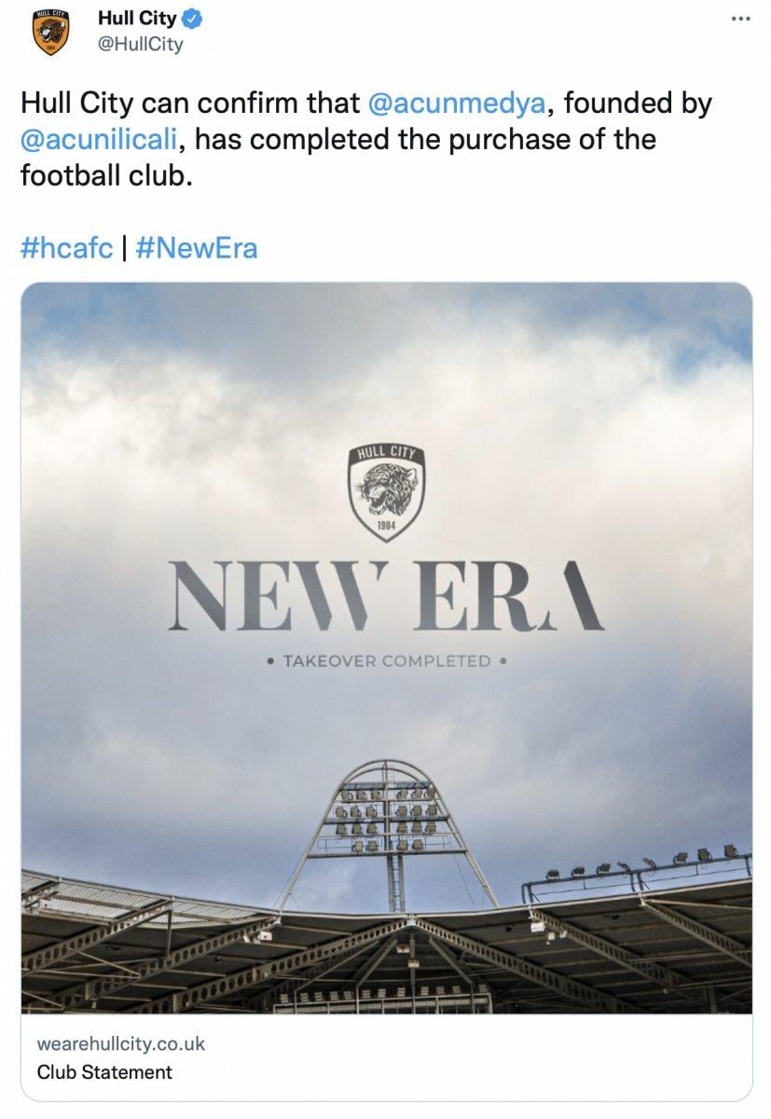Open the three-dot more options menu
Image resolution: width=771 pixels, height=1119 pixels.
click(740, 20)
